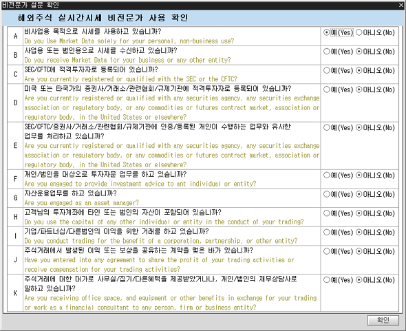Choose Yes for question H capital of others
Image resolution: width=406 pixels, height=331 pixels.
pyautogui.click(x=338, y=213)
